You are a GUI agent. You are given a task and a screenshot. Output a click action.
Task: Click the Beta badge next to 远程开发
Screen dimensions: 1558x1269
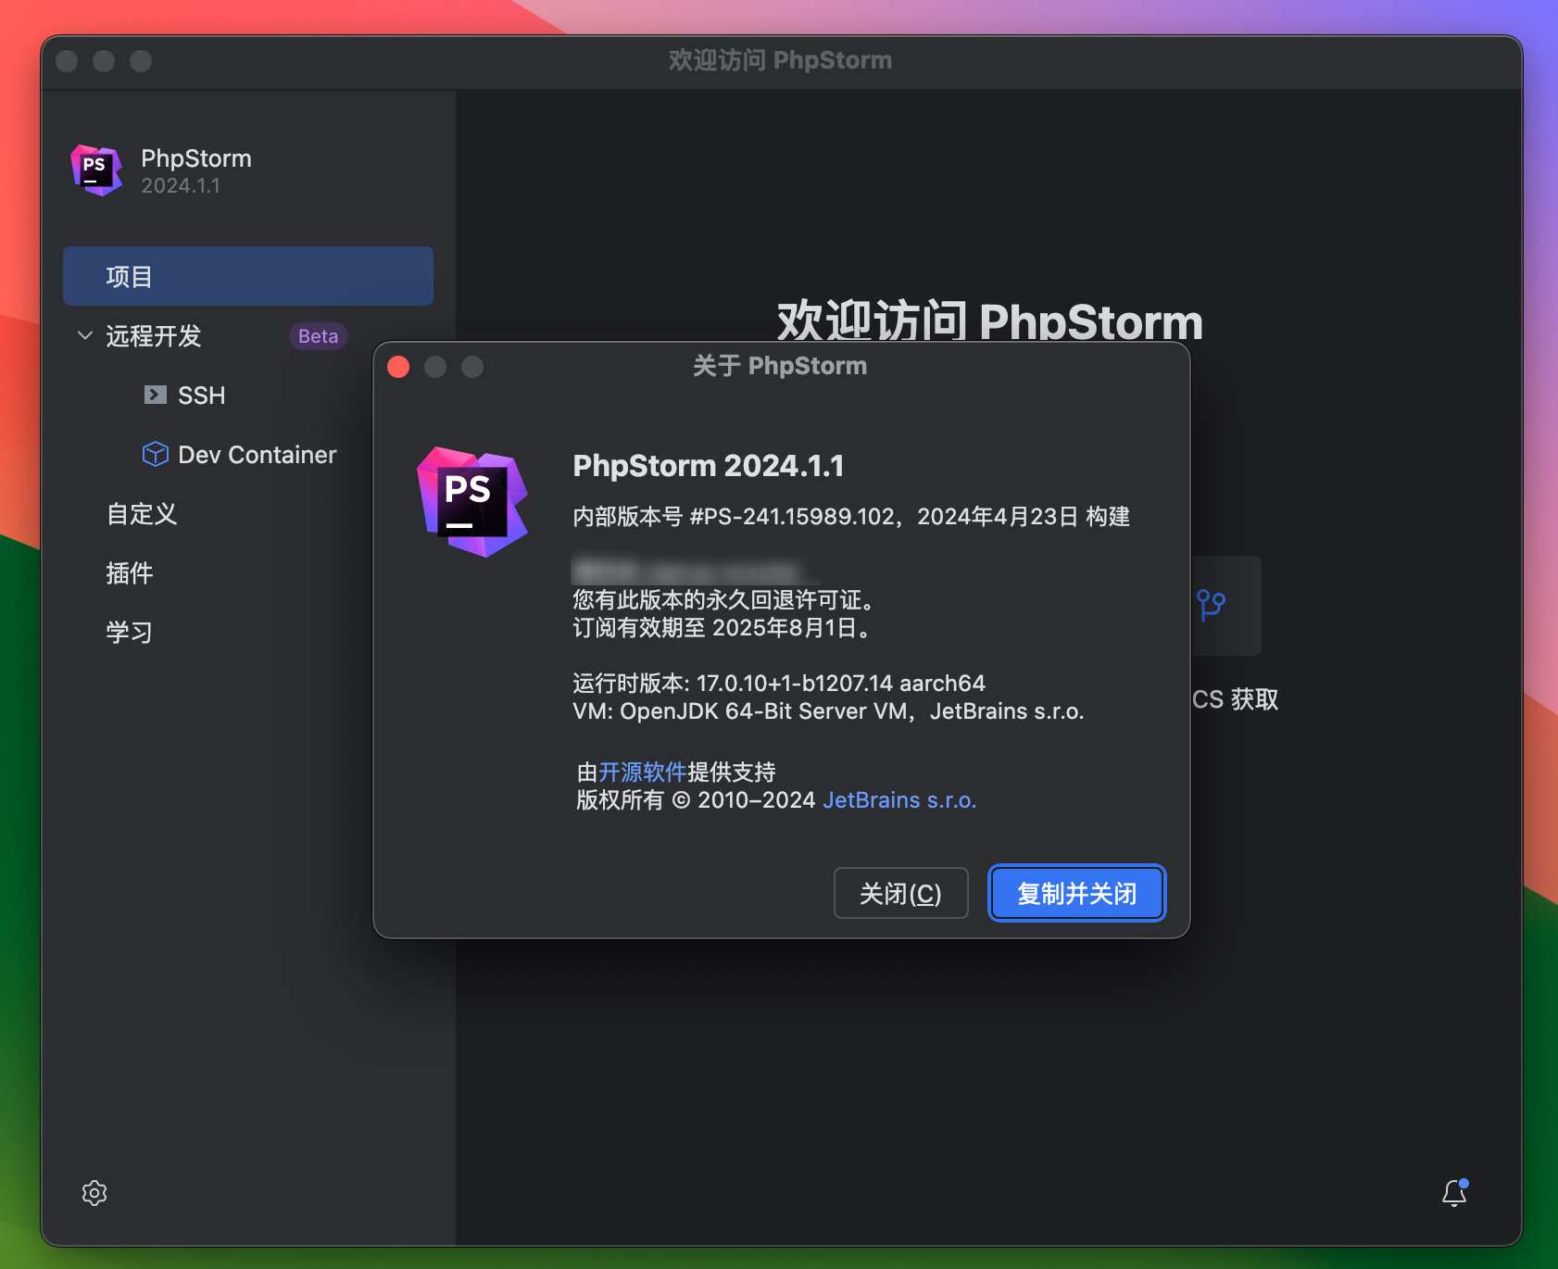click(x=317, y=335)
